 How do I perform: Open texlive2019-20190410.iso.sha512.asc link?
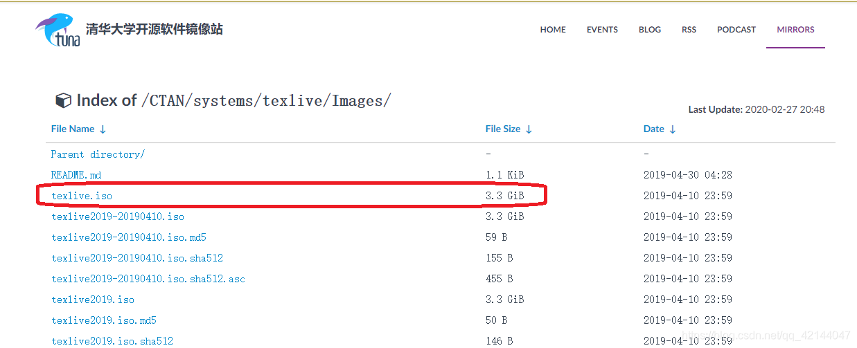(148, 279)
